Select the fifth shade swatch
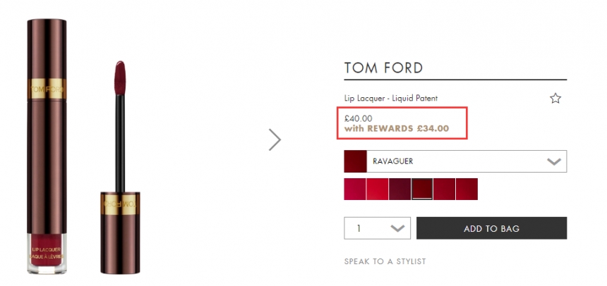 click(445, 189)
